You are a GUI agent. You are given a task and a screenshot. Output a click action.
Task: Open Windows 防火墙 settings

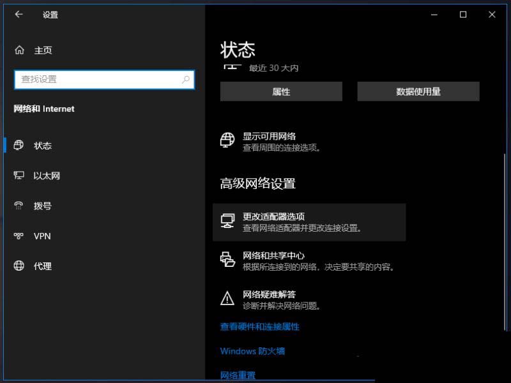point(252,351)
